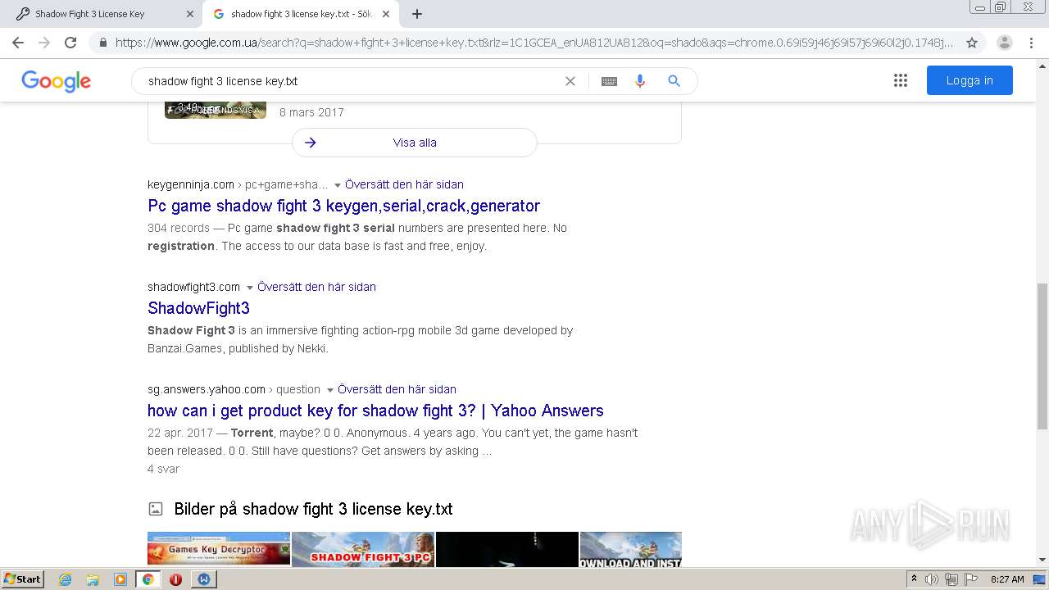Viewport: 1049px width, 590px height.
Task: Translate Yahoo Answers page link
Action: [397, 389]
